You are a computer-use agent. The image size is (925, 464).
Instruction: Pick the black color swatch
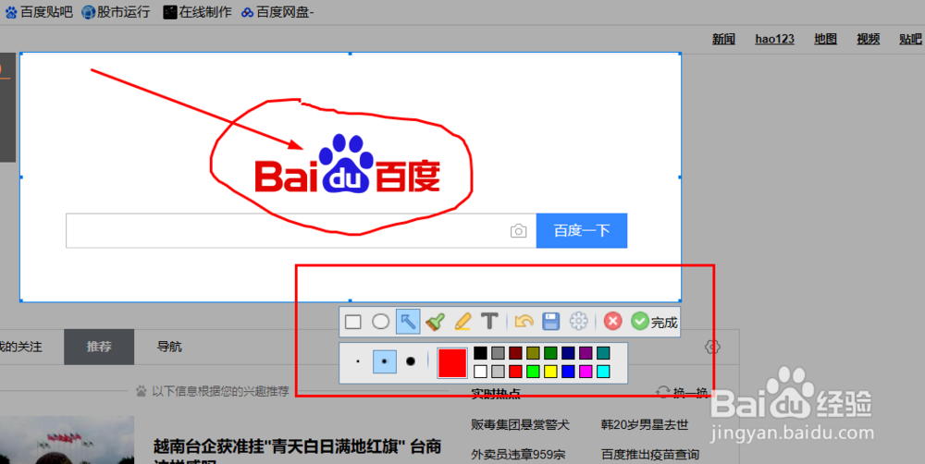pos(481,353)
